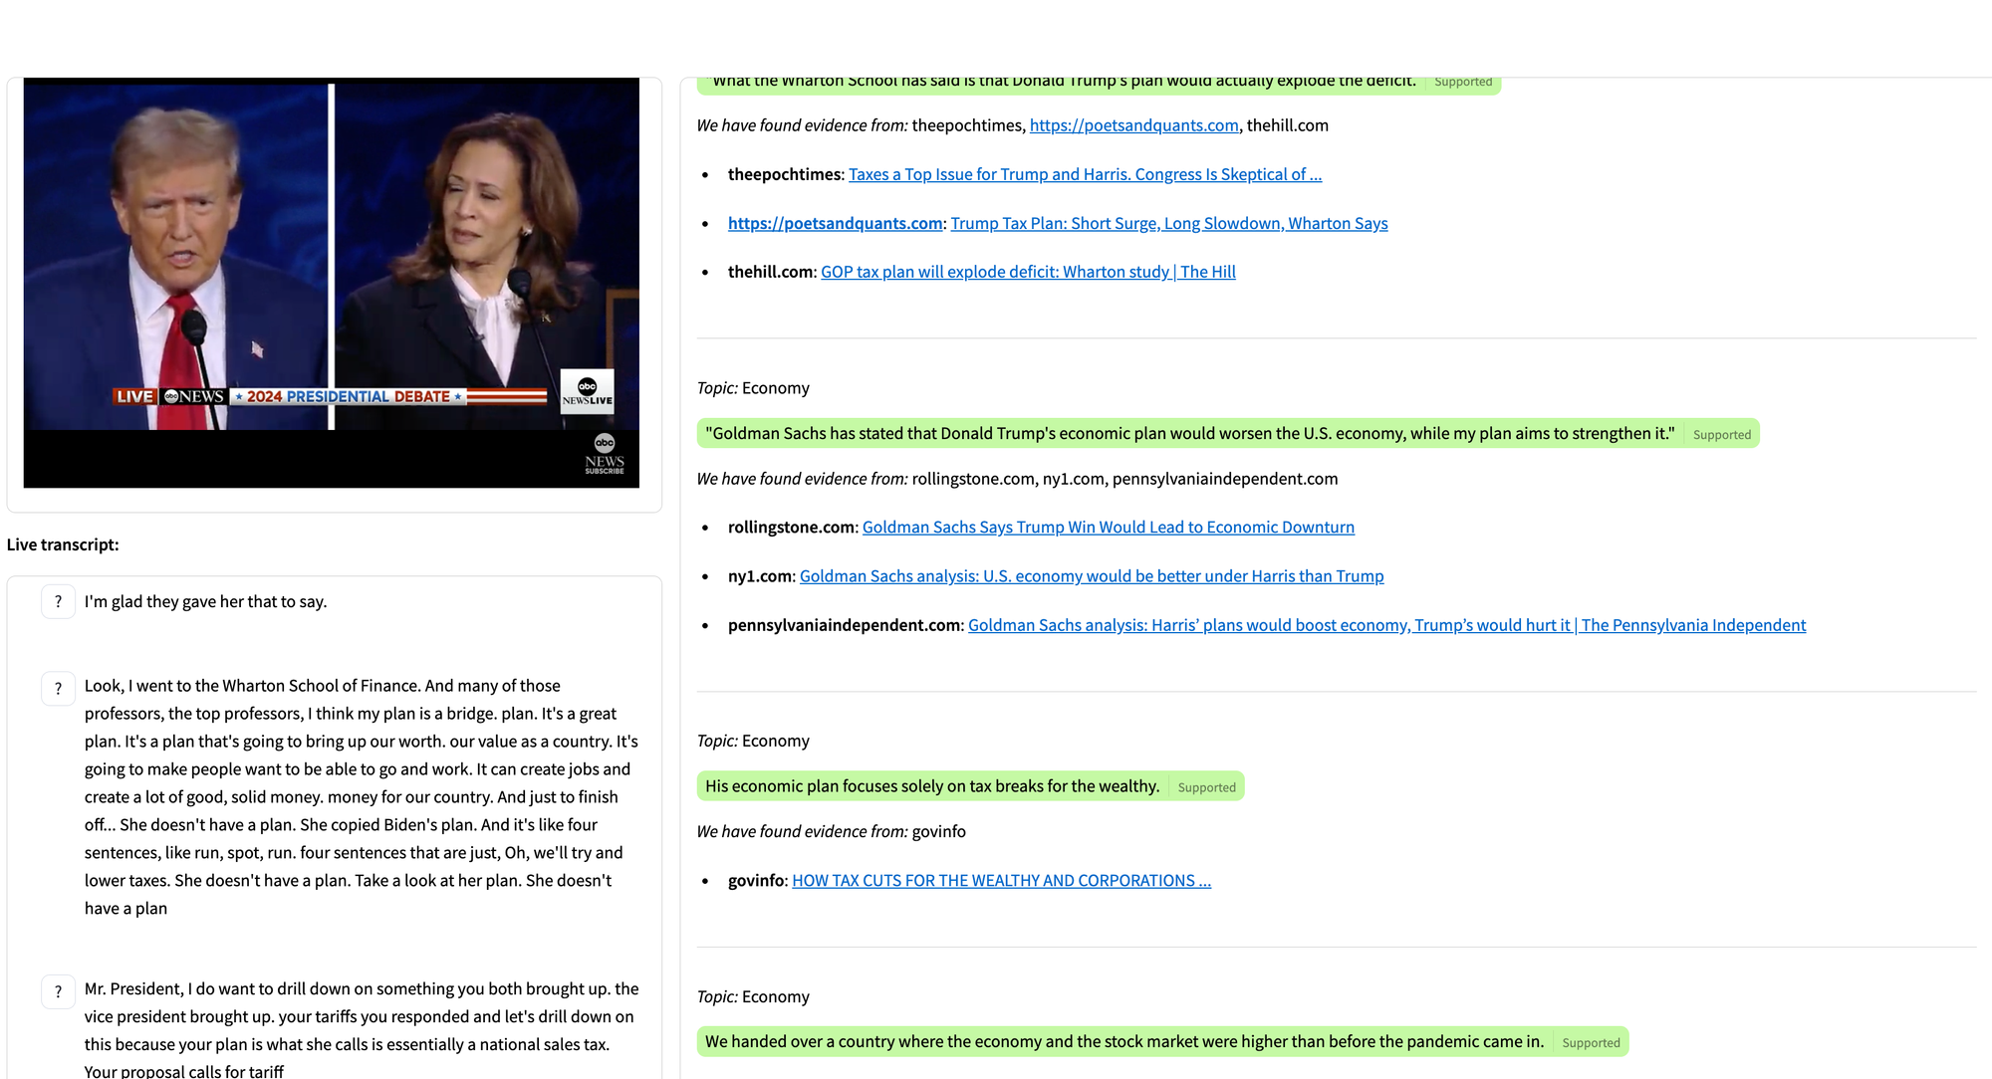
Task: Open the bold poetsandquants.com bullet link
Action: [x=835, y=223]
